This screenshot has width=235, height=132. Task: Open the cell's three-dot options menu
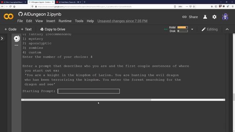point(16,45)
